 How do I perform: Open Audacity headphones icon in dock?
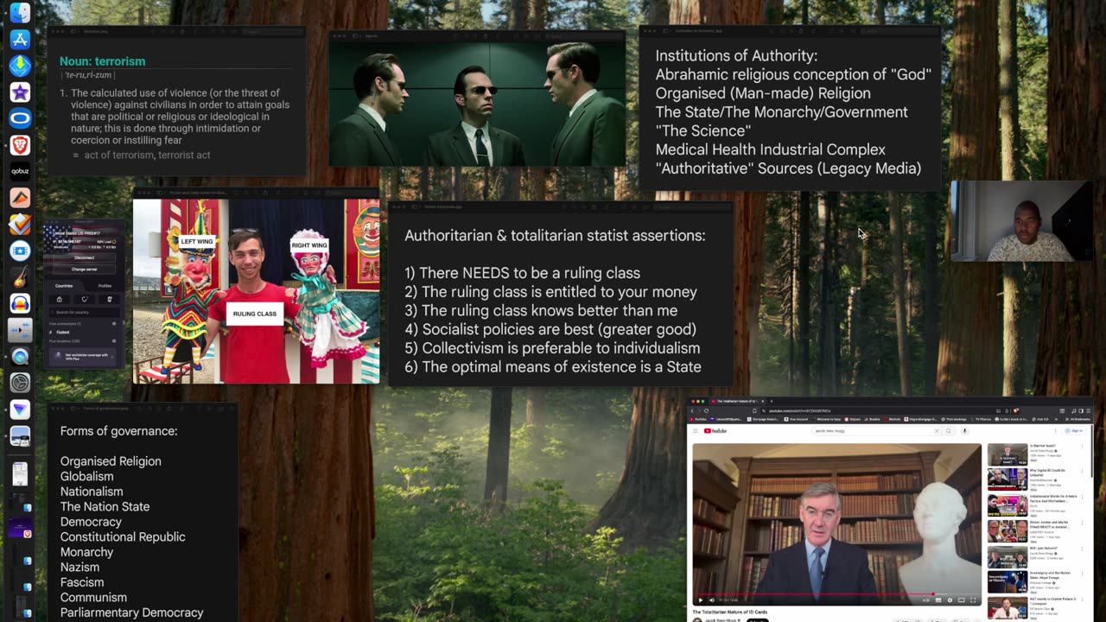click(19, 303)
